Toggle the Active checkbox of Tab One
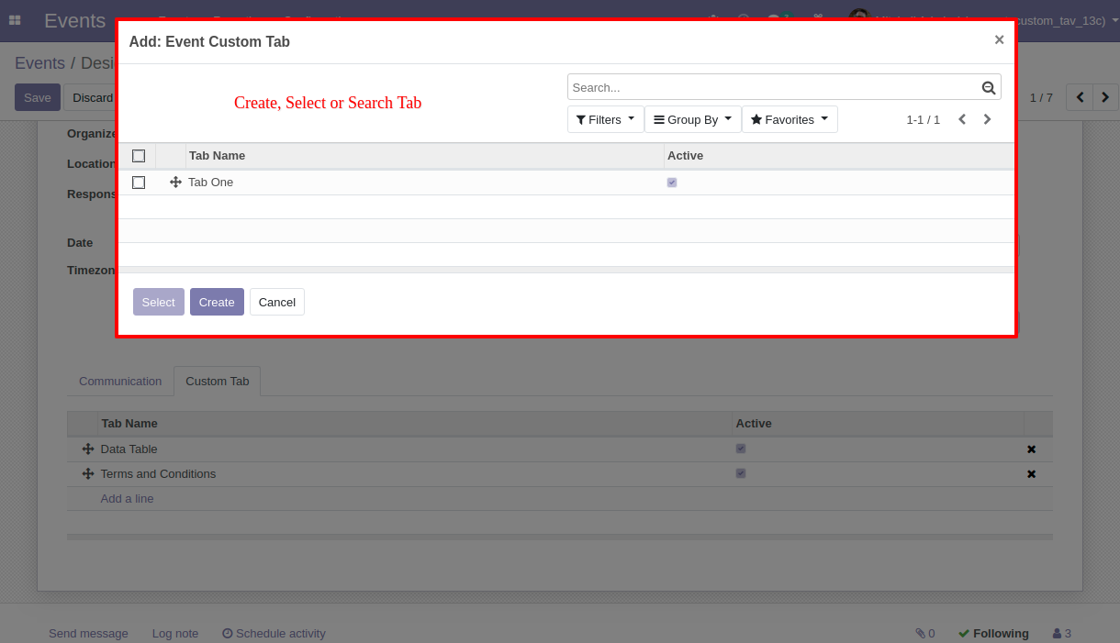This screenshot has height=643, width=1120. (672, 183)
